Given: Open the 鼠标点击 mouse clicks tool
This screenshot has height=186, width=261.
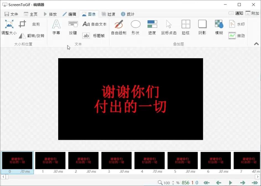Looking at the screenshot, I should tap(169, 27).
